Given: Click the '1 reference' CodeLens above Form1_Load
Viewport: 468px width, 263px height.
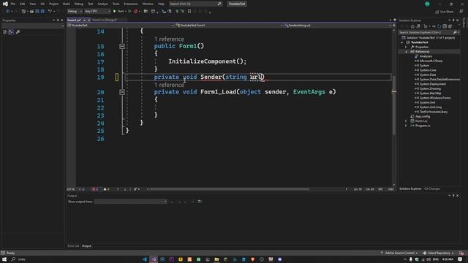Looking at the screenshot, I should [169, 85].
